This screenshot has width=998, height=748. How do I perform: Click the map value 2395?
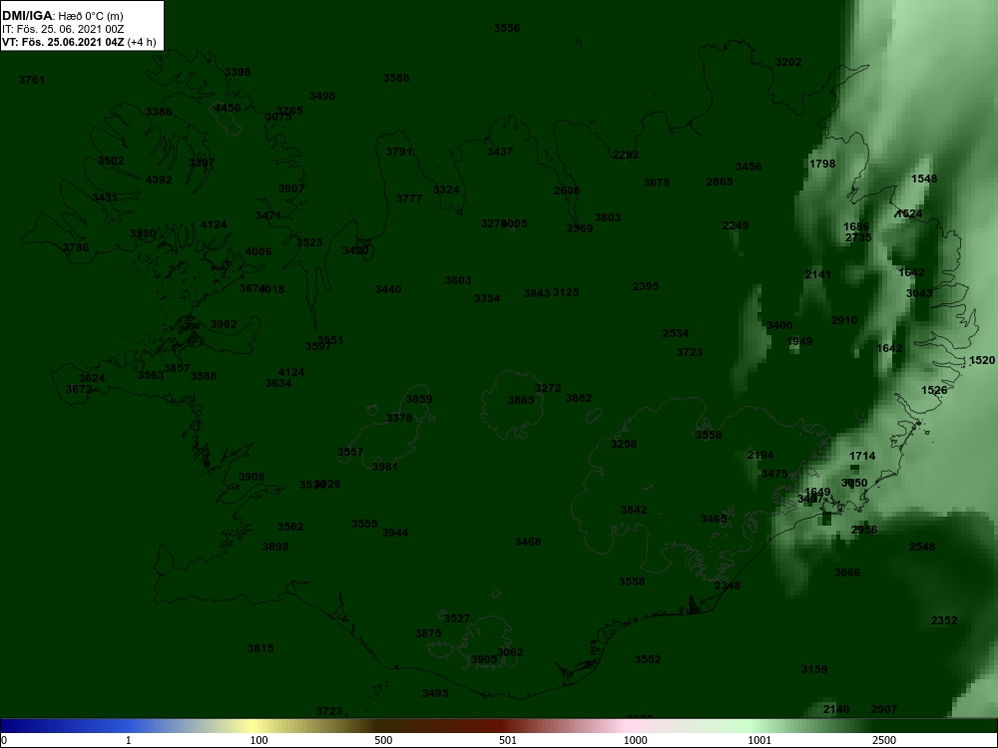click(x=646, y=287)
